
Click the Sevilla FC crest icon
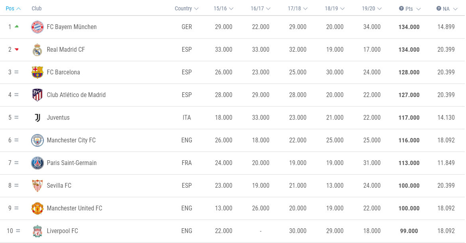pos(37,186)
